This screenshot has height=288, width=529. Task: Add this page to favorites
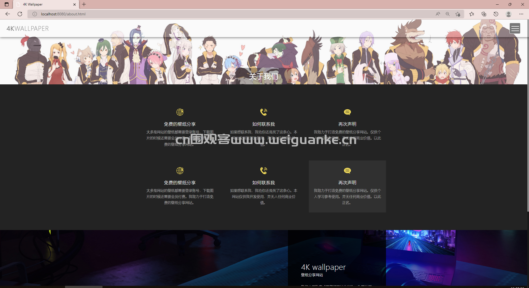pyautogui.click(x=458, y=14)
